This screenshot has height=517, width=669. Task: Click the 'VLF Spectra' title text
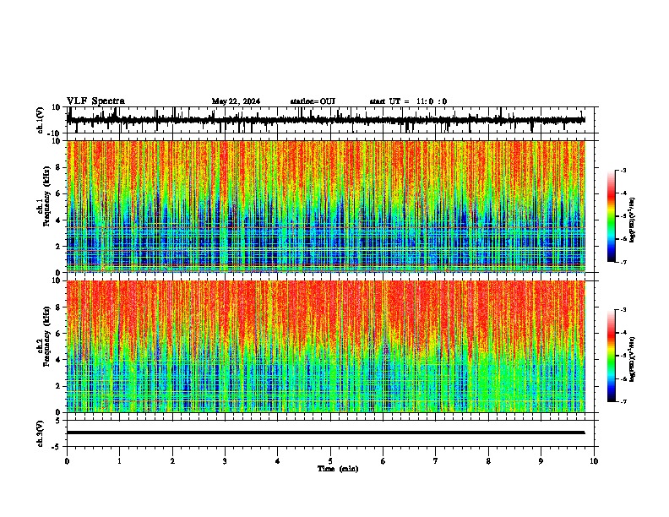(x=95, y=101)
